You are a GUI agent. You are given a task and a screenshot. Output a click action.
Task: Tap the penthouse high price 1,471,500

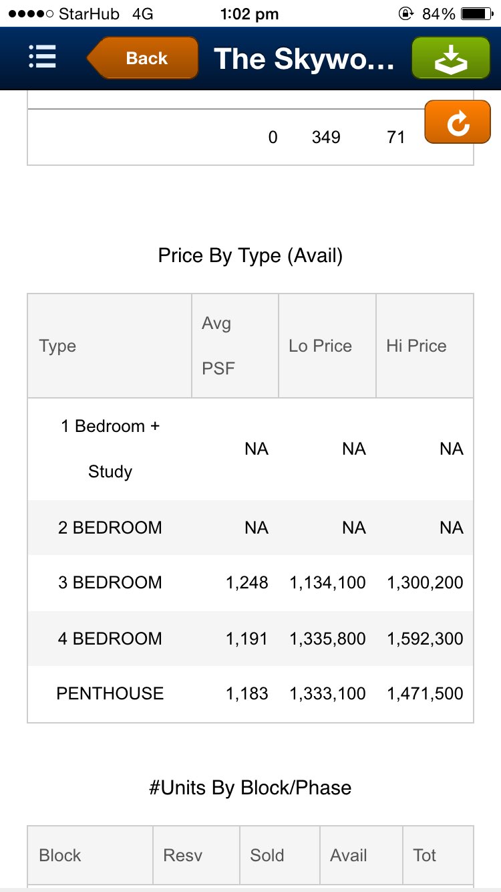pos(425,693)
